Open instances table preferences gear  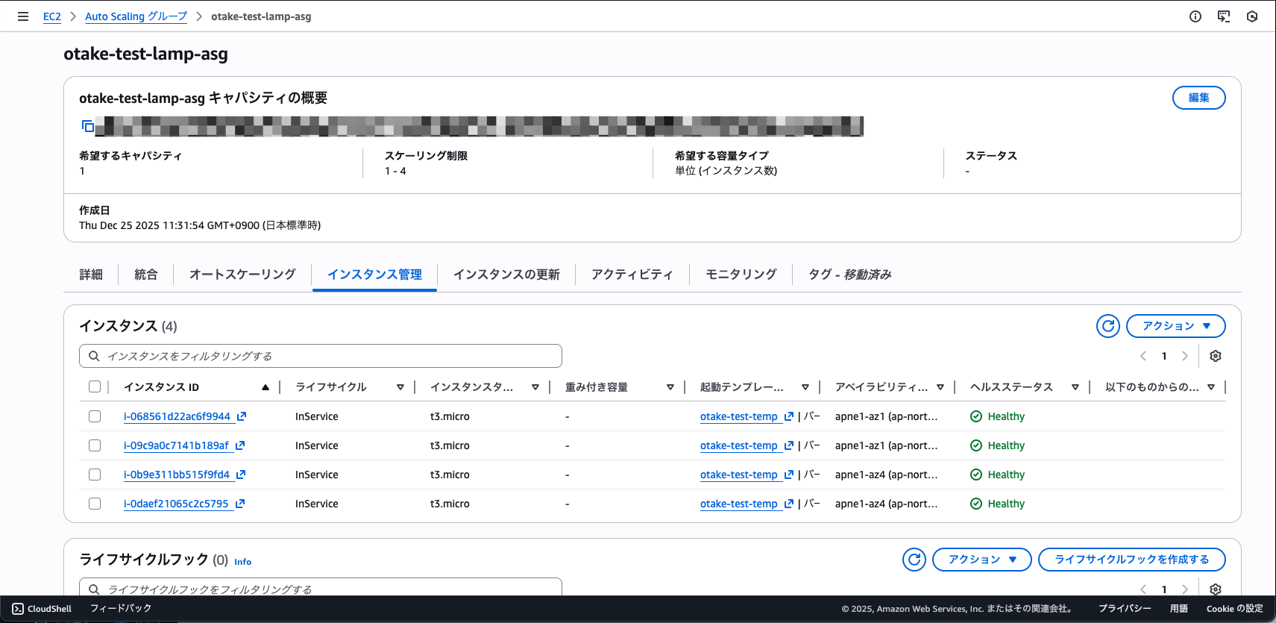tap(1215, 356)
